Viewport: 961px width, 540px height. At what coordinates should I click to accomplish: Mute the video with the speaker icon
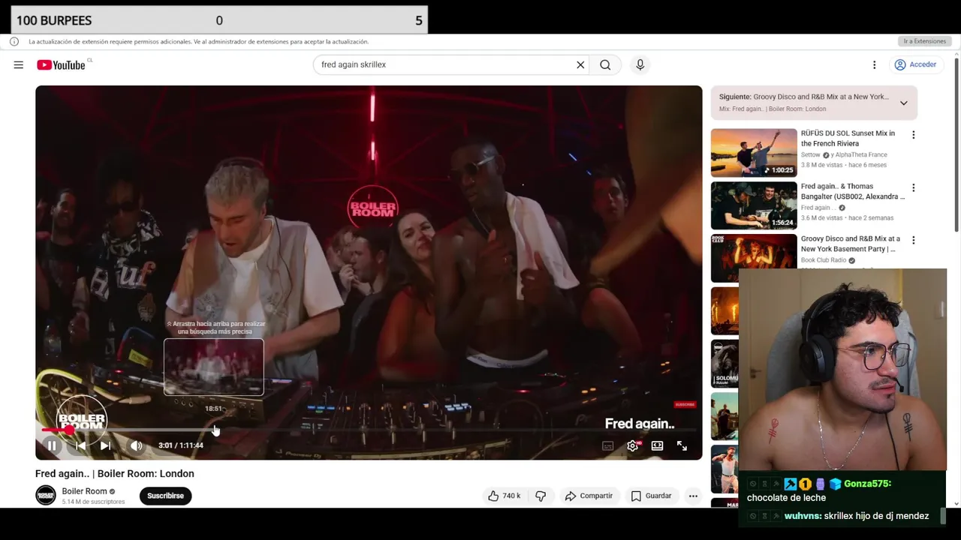pyautogui.click(x=136, y=445)
